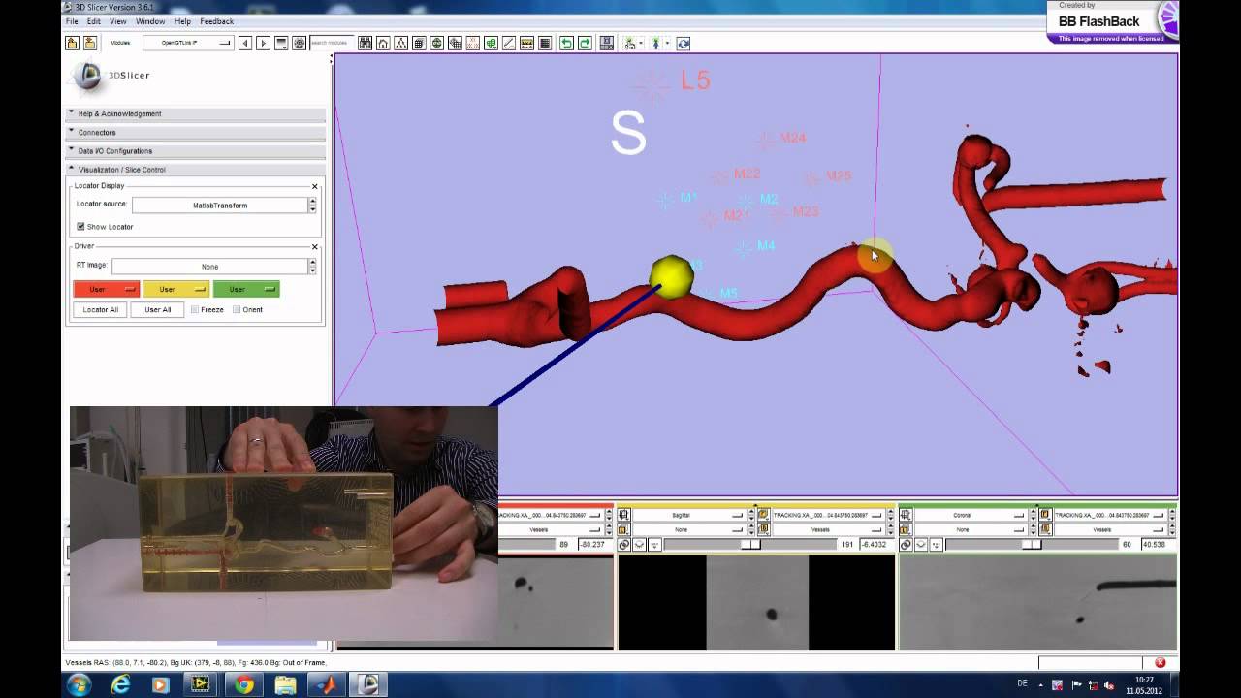Open the Window menu

pyautogui.click(x=150, y=21)
